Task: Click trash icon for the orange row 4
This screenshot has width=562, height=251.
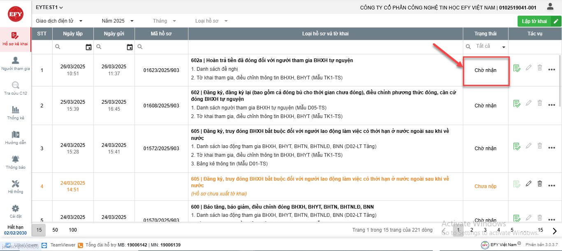Action: 540,184
